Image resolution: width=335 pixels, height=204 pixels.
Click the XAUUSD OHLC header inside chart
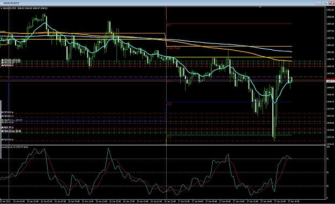[x=25, y=9]
